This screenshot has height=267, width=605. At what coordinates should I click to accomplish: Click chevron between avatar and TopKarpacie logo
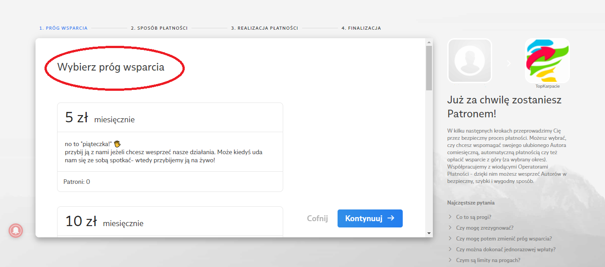pyautogui.click(x=509, y=64)
